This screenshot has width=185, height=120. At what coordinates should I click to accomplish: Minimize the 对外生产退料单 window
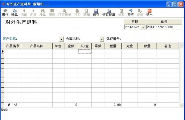pyautogui.click(x=169, y=4)
